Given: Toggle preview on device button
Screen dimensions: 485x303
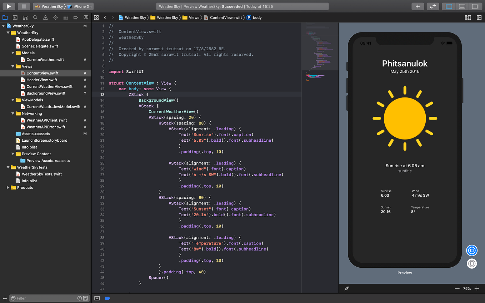Looking at the screenshot, I should 472,263.
